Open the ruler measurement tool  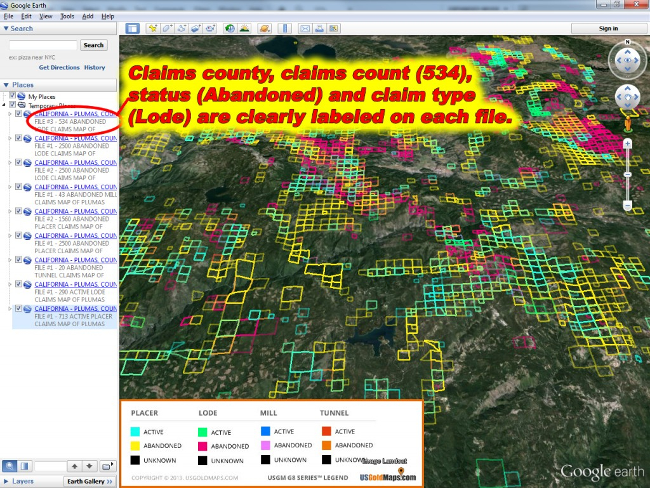tap(285, 29)
